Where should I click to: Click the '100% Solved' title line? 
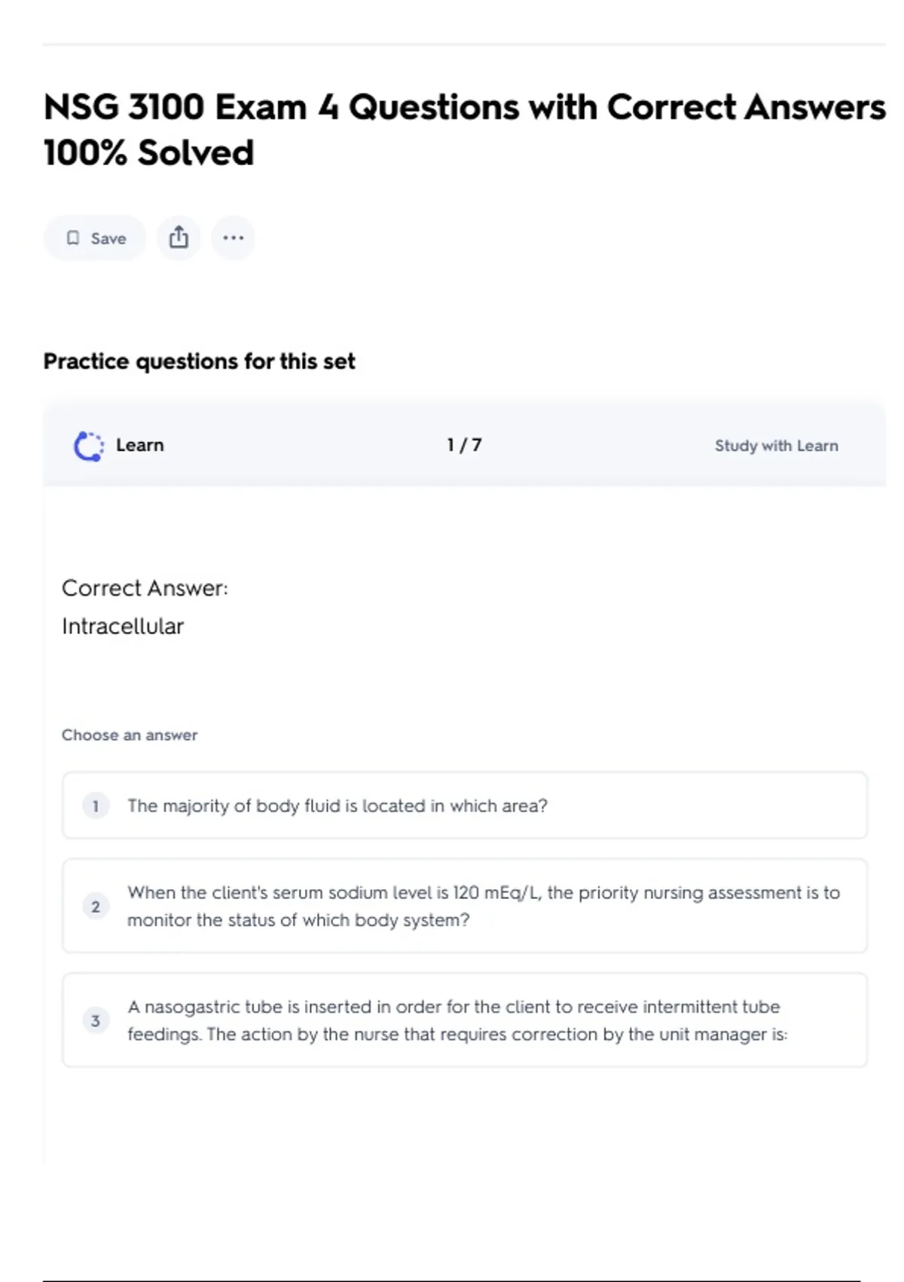click(x=149, y=152)
